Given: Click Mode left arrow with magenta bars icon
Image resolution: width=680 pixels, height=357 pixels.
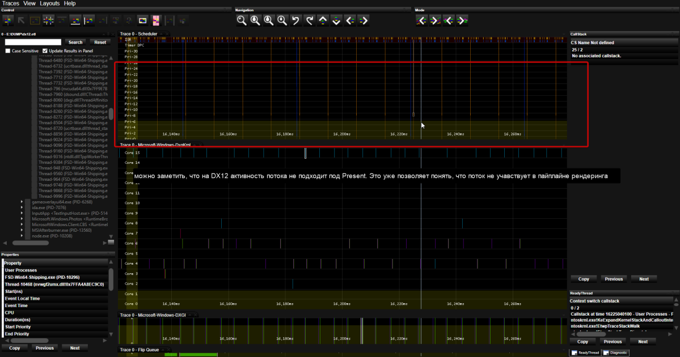Looking at the screenshot, I should point(449,20).
